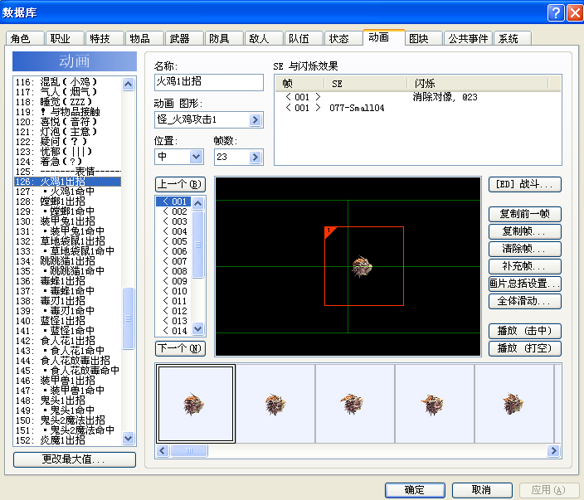Click the frame list scroll down arrow
The height and width of the screenshot is (500, 584).
pos(197,329)
